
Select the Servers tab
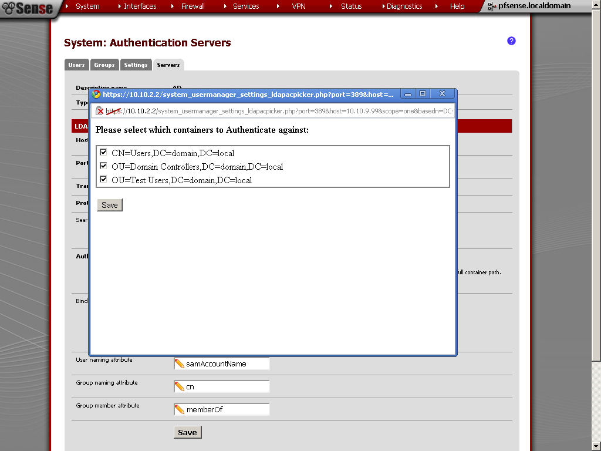pos(168,65)
